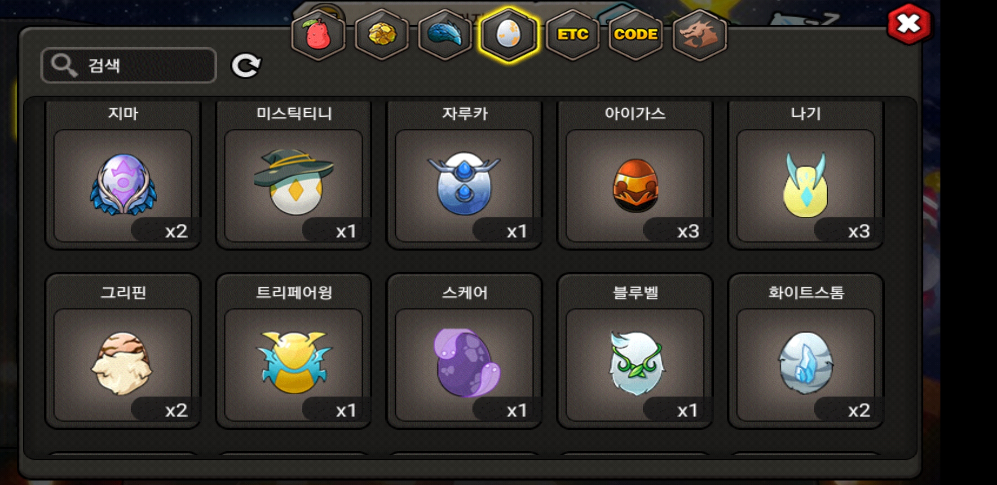This screenshot has width=997, height=485.
Task: Select the 나기 yellow horned egg
Action: 806,175
